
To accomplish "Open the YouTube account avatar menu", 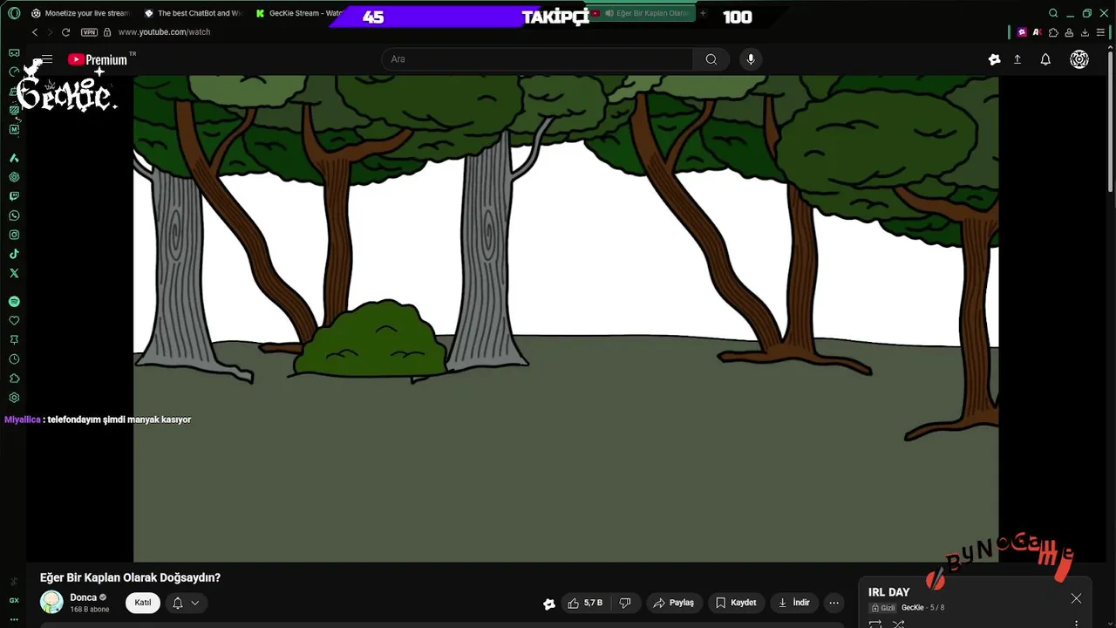I will pyautogui.click(x=1079, y=59).
